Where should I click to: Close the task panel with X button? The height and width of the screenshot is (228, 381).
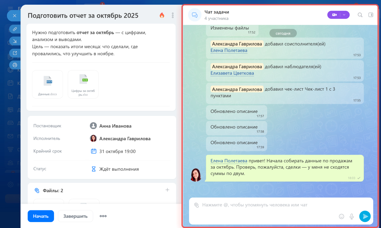click(14, 15)
